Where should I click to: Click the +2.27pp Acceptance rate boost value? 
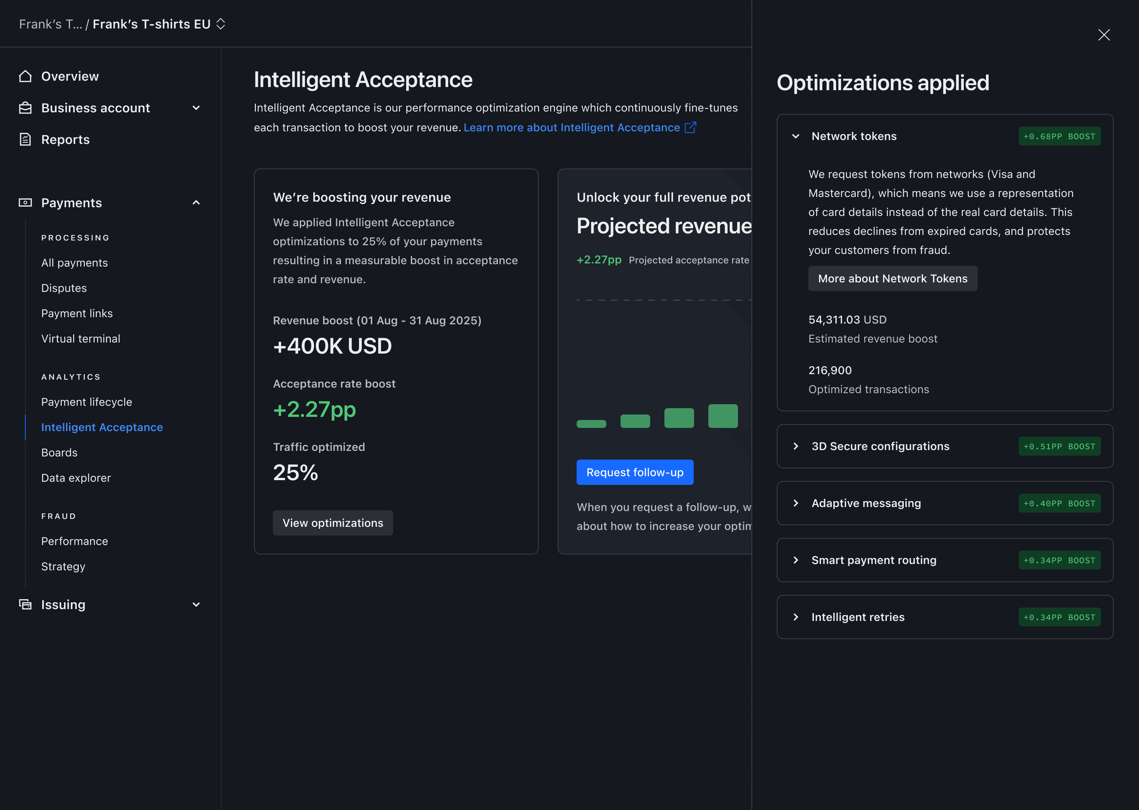[x=315, y=409]
